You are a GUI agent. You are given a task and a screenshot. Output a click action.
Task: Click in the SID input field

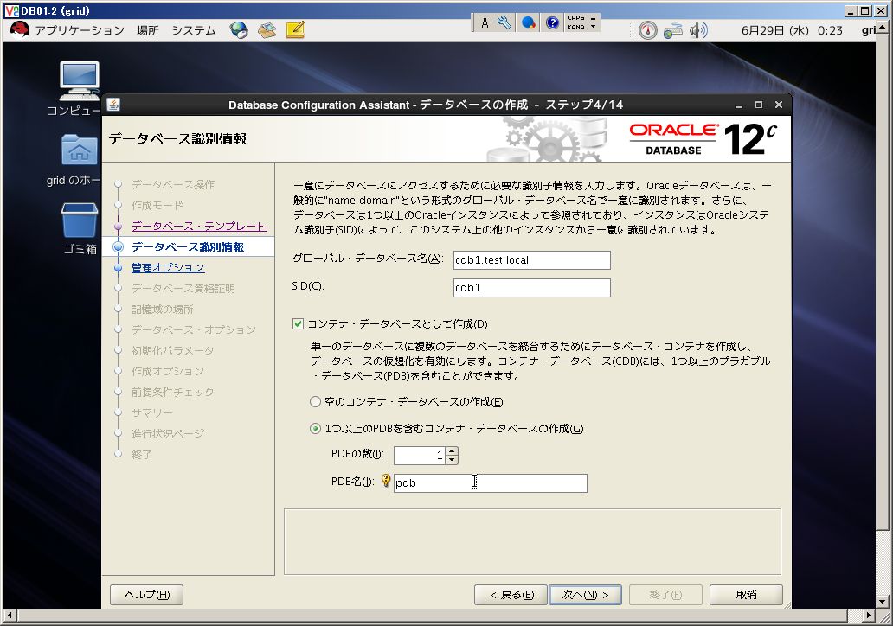point(532,287)
